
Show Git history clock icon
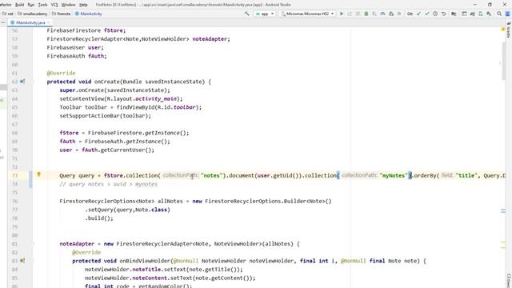coord(435,14)
